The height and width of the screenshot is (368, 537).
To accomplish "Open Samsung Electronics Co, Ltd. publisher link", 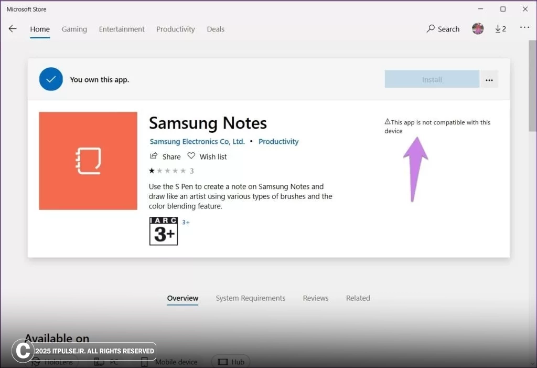I will pos(197,141).
